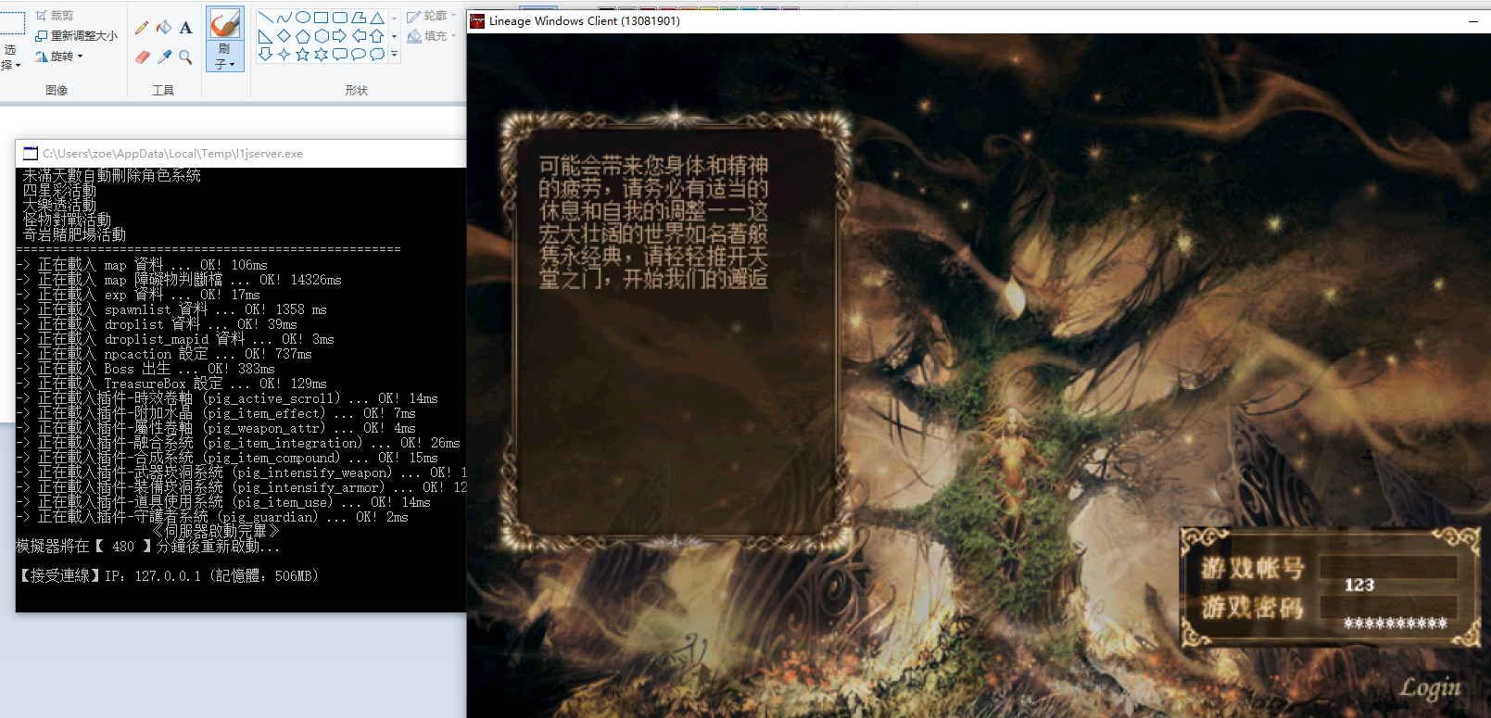Choose the Triangle shape

click(377, 18)
